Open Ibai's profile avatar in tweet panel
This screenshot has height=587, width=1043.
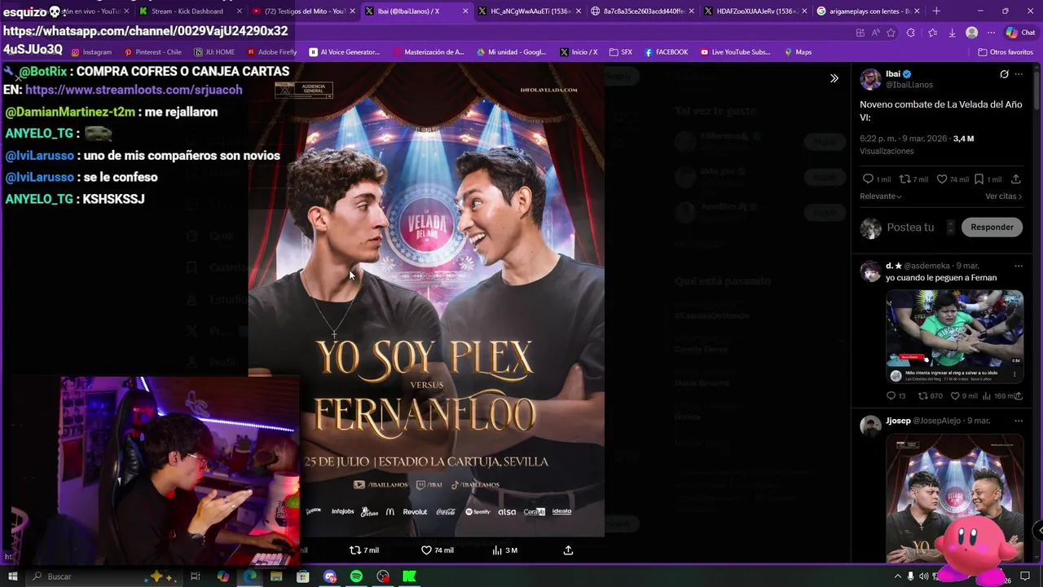[x=870, y=79]
